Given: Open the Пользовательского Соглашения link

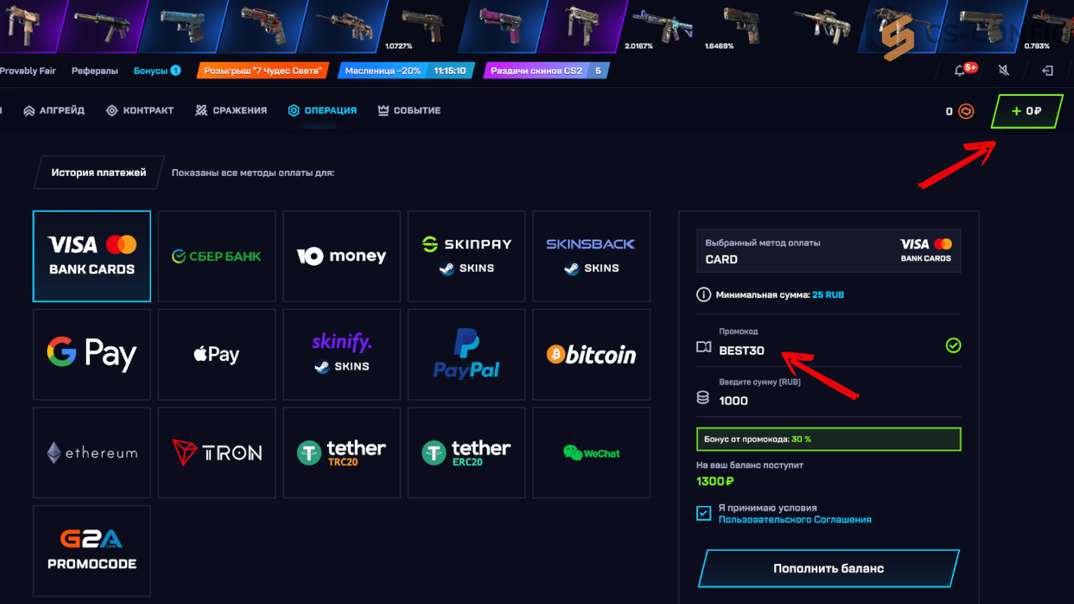Looking at the screenshot, I should click(795, 519).
